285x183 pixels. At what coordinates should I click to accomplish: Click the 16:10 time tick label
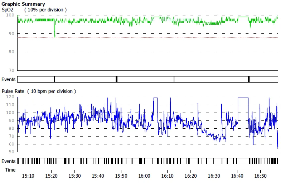pos(168,176)
